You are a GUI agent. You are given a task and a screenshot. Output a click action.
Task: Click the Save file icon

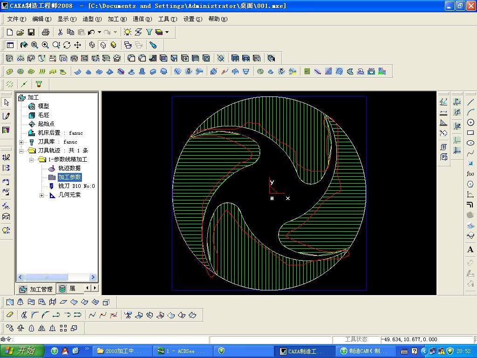[x=31, y=32]
